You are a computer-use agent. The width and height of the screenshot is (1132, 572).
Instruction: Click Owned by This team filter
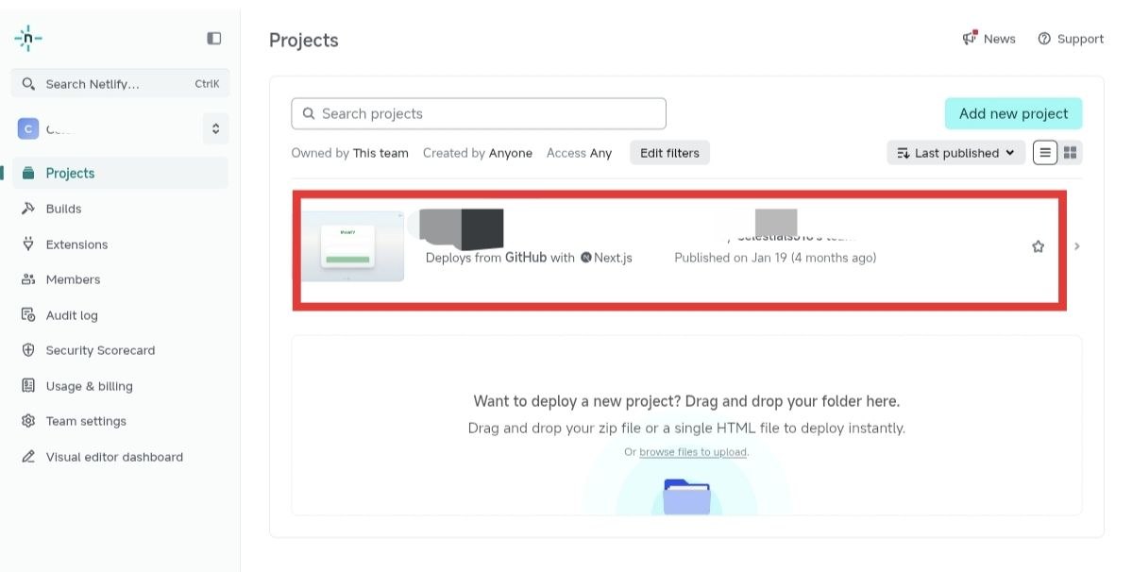(x=350, y=153)
